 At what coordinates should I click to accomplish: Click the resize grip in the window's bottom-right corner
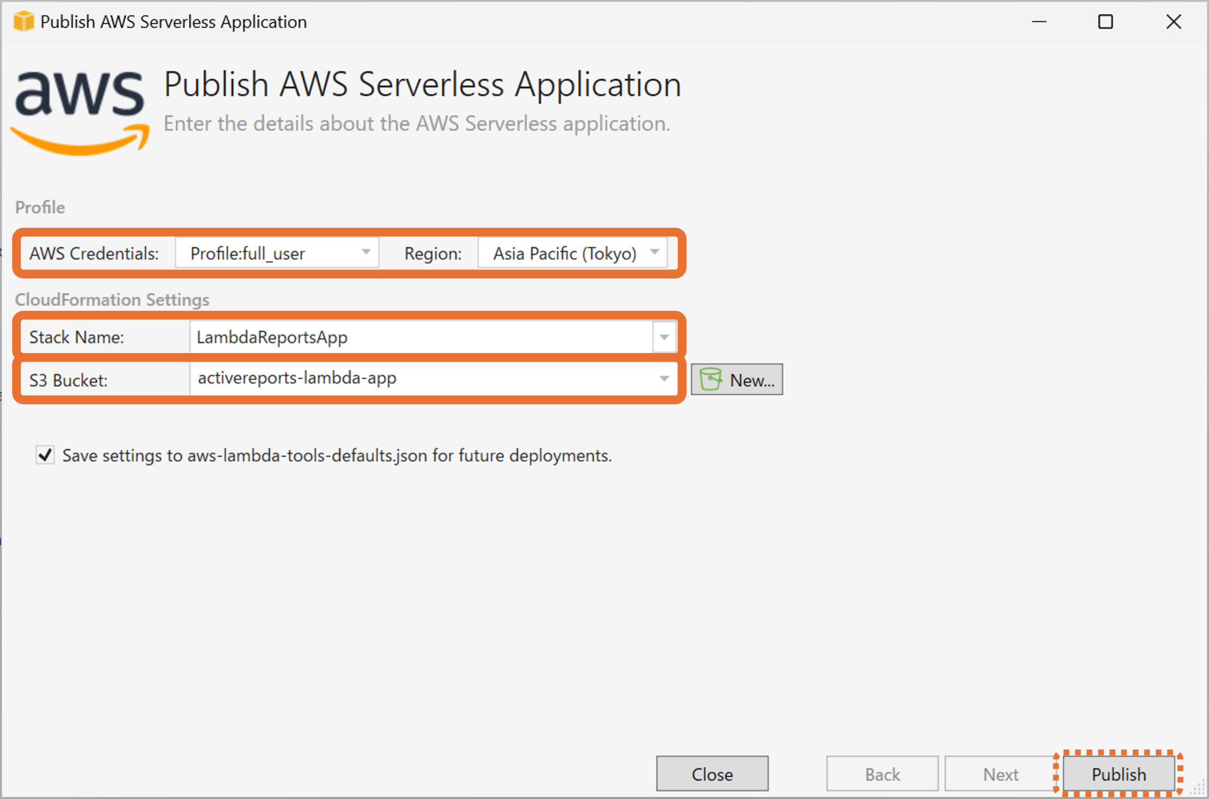(1197, 787)
